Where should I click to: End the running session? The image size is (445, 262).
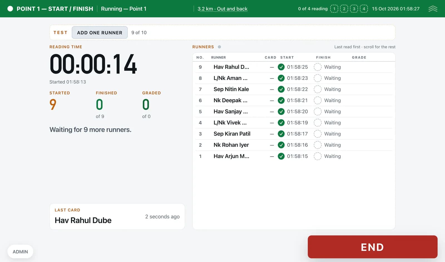(x=372, y=247)
